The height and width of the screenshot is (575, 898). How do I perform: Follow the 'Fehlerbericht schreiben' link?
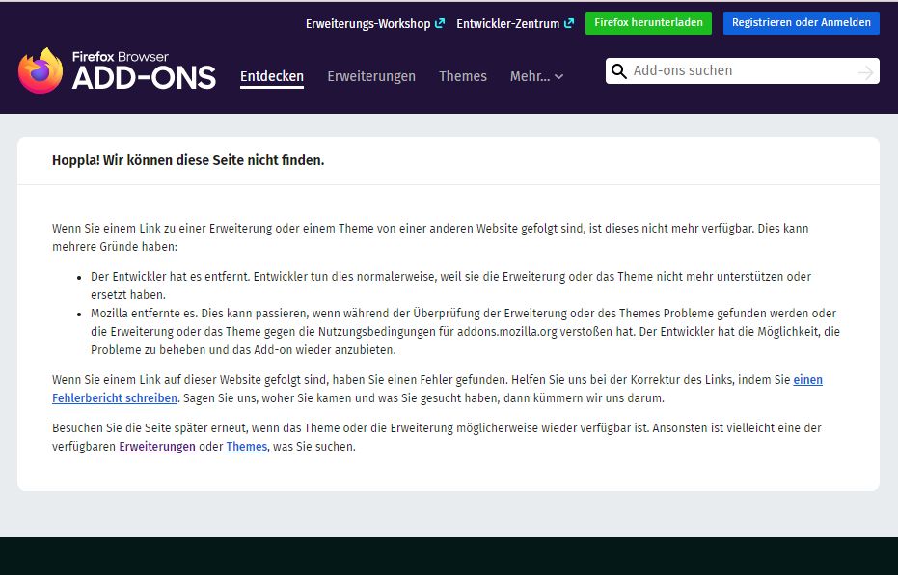tap(115, 398)
